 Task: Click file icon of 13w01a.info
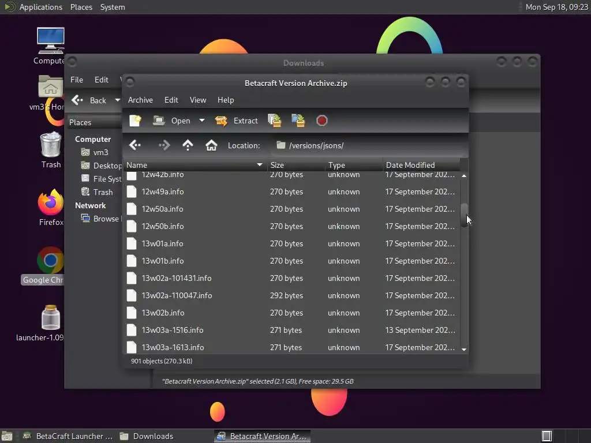point(132,244)
